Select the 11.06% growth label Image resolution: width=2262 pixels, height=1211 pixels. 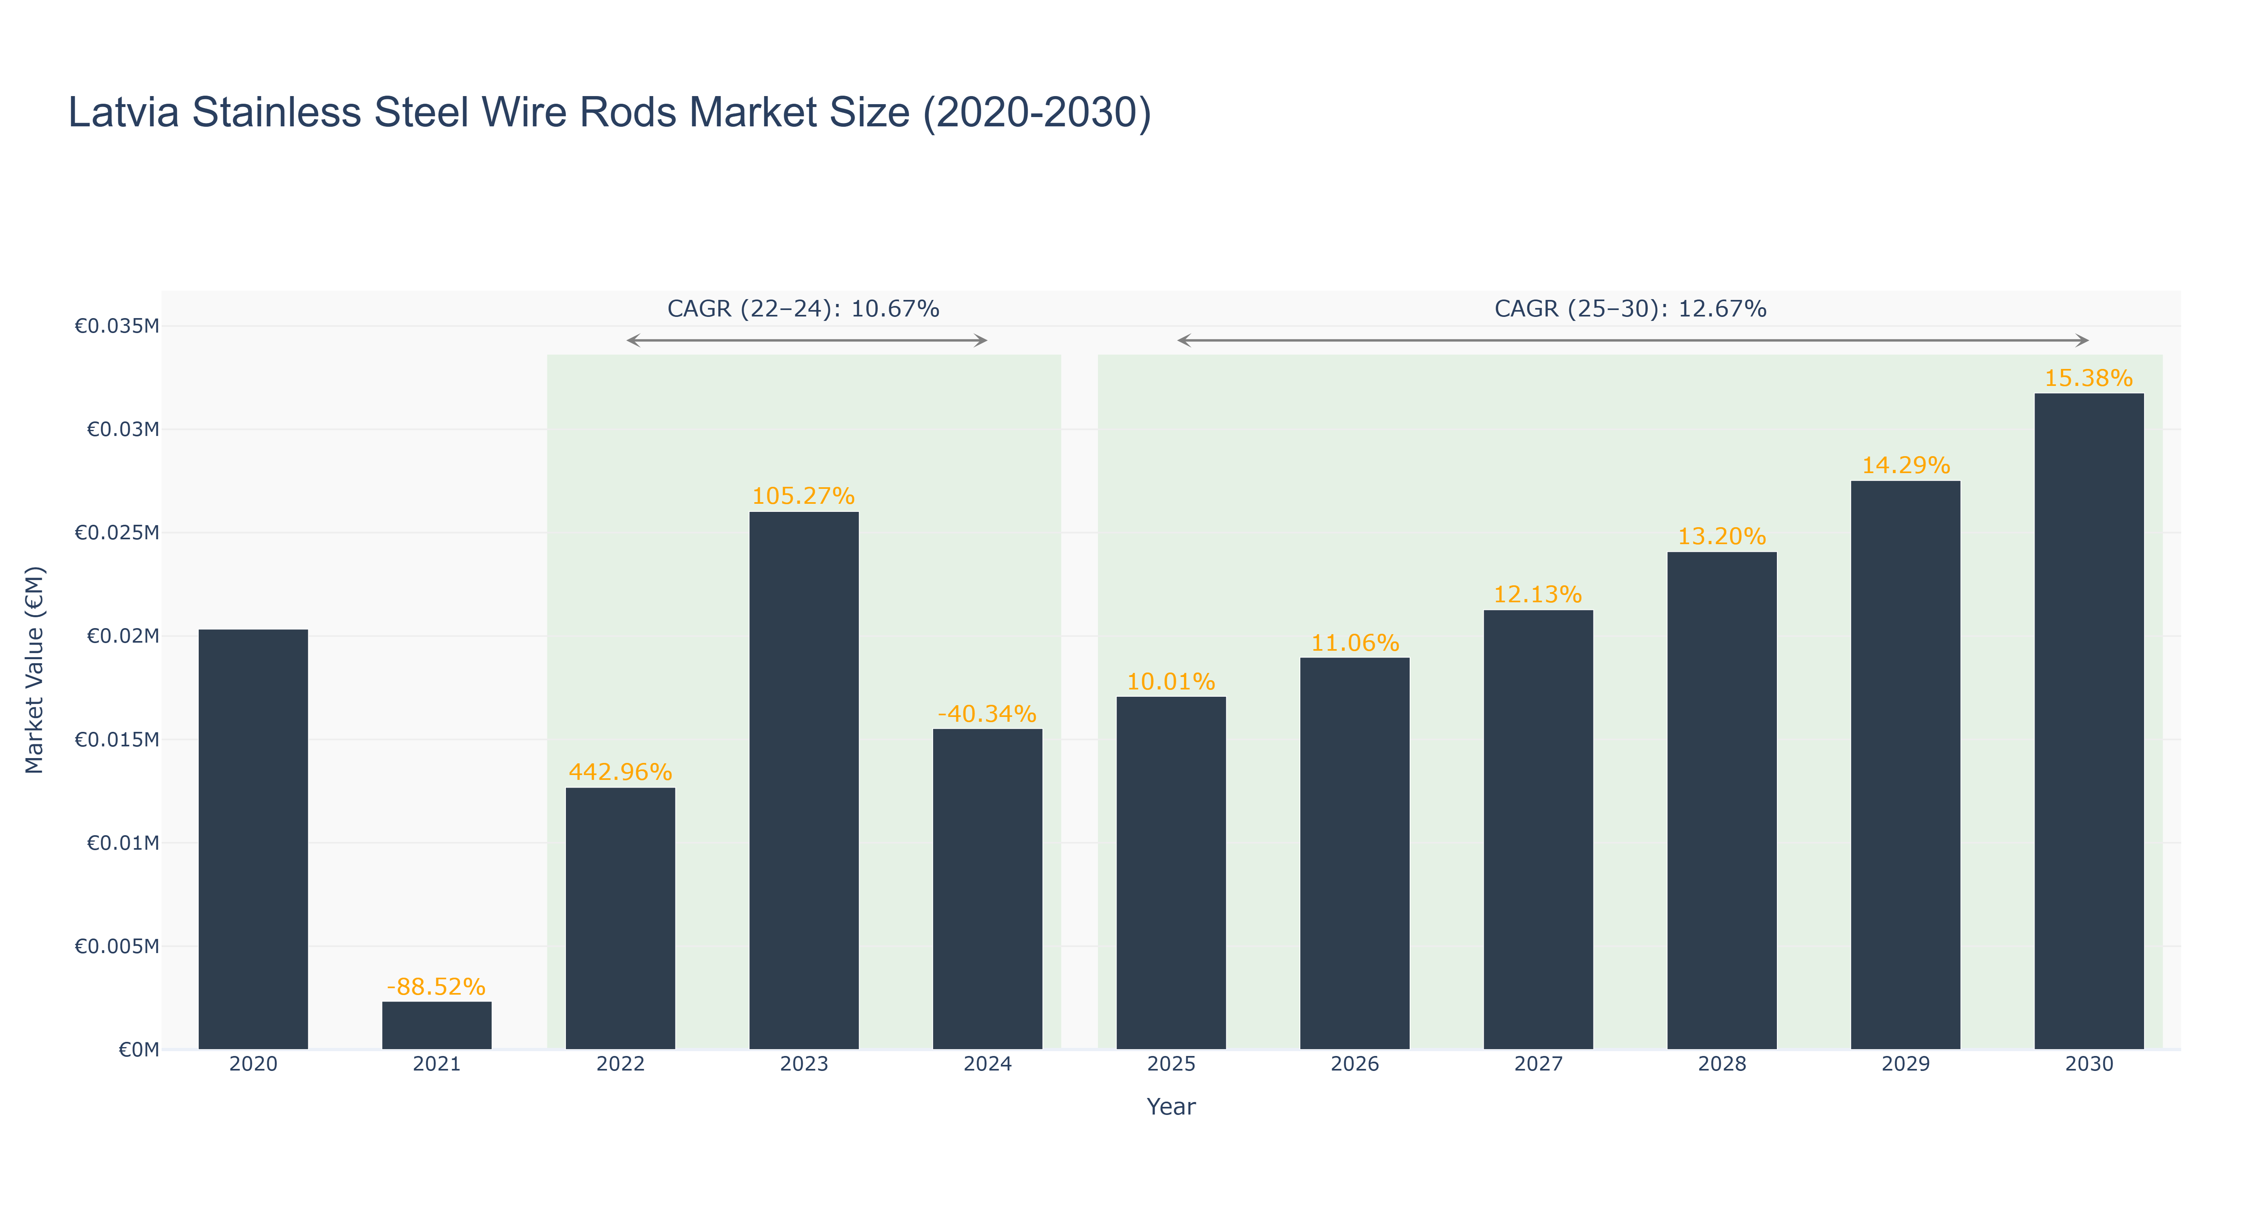[1354, 642]
